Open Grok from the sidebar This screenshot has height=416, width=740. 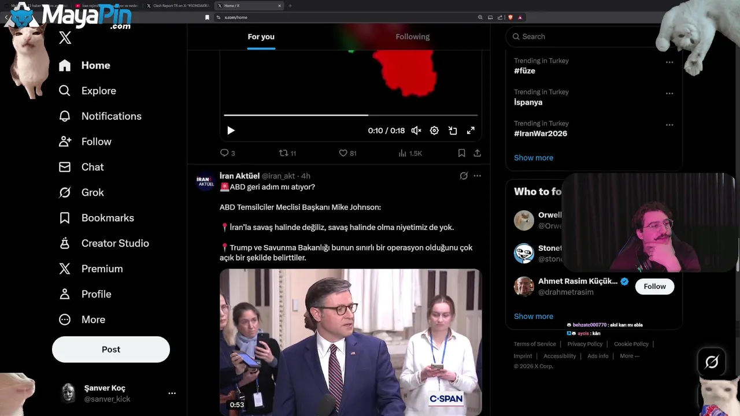[x=81, y=192]
